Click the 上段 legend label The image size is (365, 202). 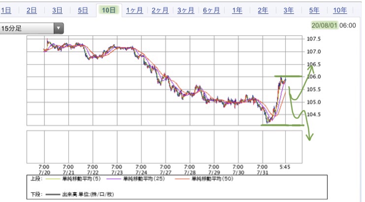(x=36, y=178)
